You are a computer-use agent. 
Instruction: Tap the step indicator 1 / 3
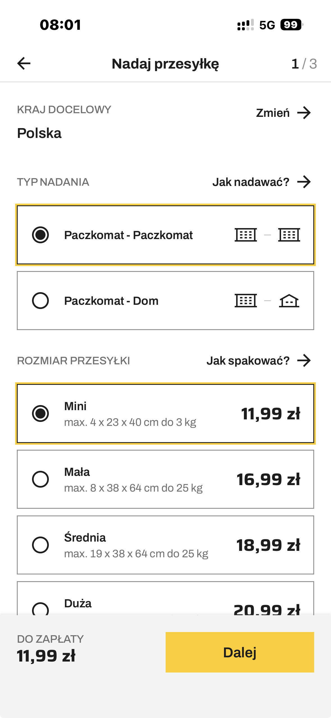click(304, 64)
